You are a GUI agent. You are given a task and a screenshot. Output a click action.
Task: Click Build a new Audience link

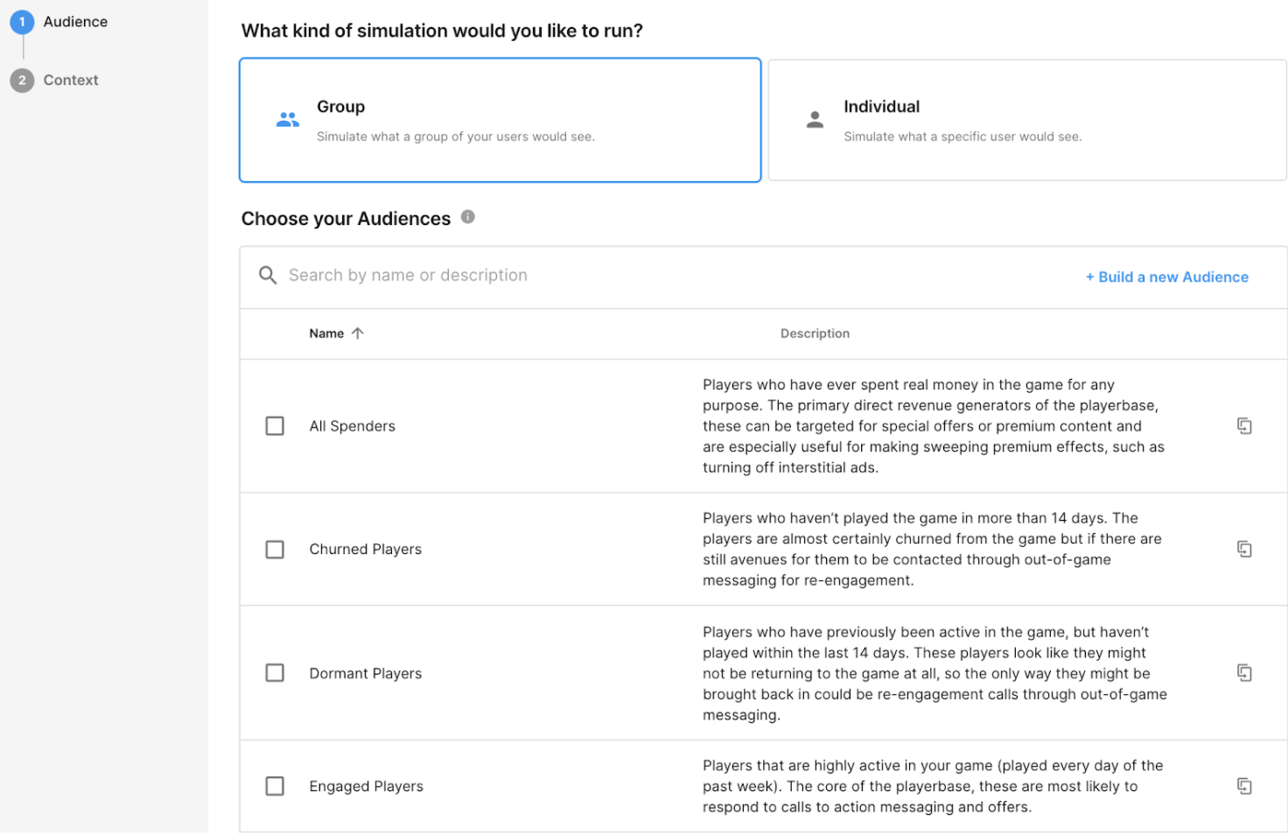1167,277
